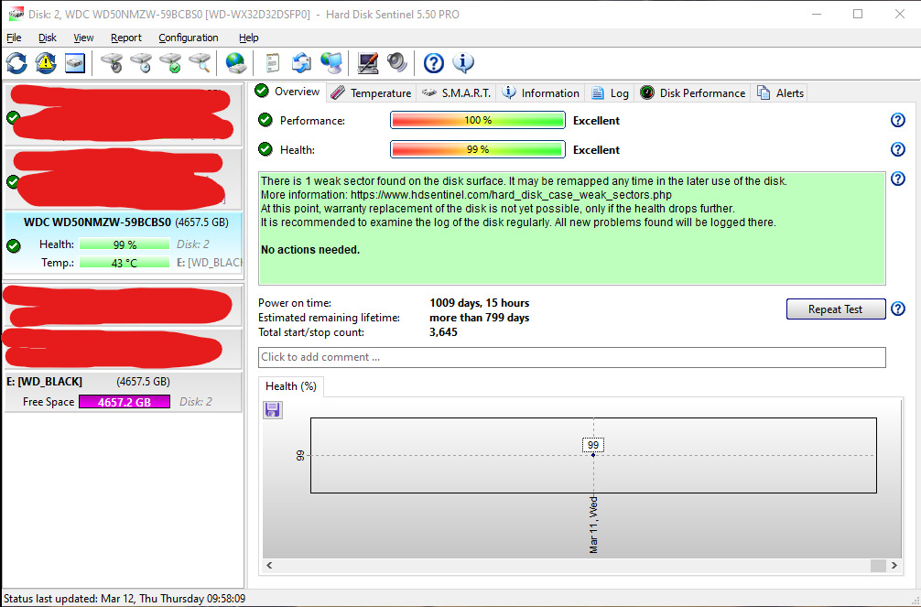Click the help icon beside Health bar
Image resolution: width=921 pixels, height=607 pixels.
(897, 149)
